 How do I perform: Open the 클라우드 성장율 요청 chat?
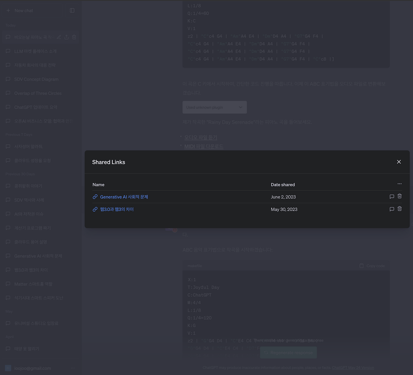40,160
